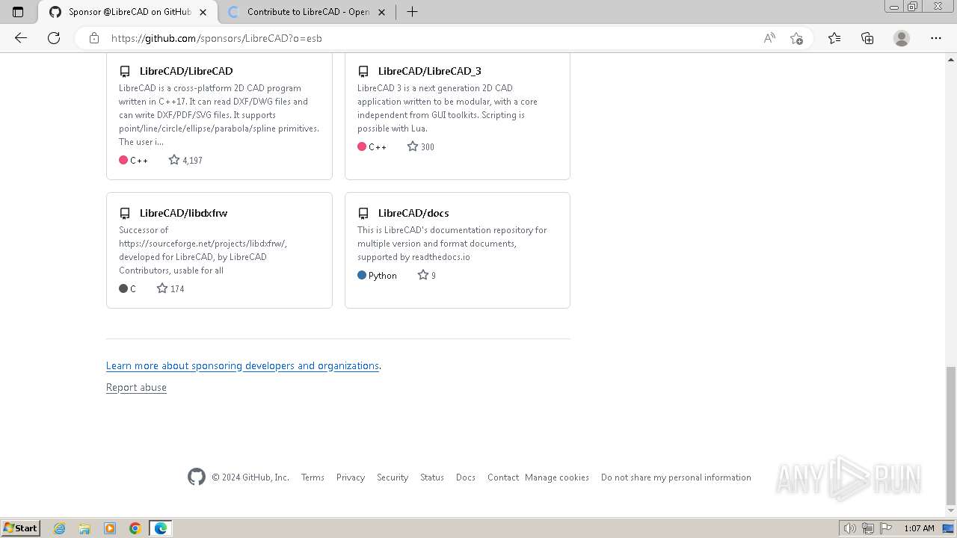Click the Action Center flag tray icon
The image size is (957, 538).
[885, 528]
